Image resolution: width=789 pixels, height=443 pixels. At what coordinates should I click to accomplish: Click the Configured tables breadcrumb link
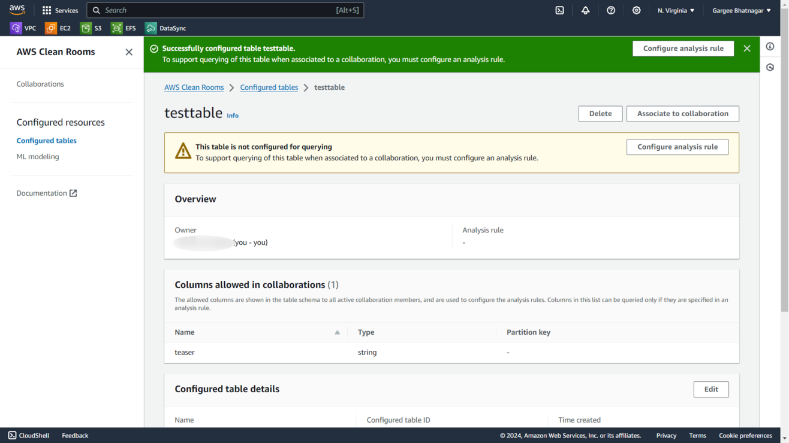click(269, 87)
